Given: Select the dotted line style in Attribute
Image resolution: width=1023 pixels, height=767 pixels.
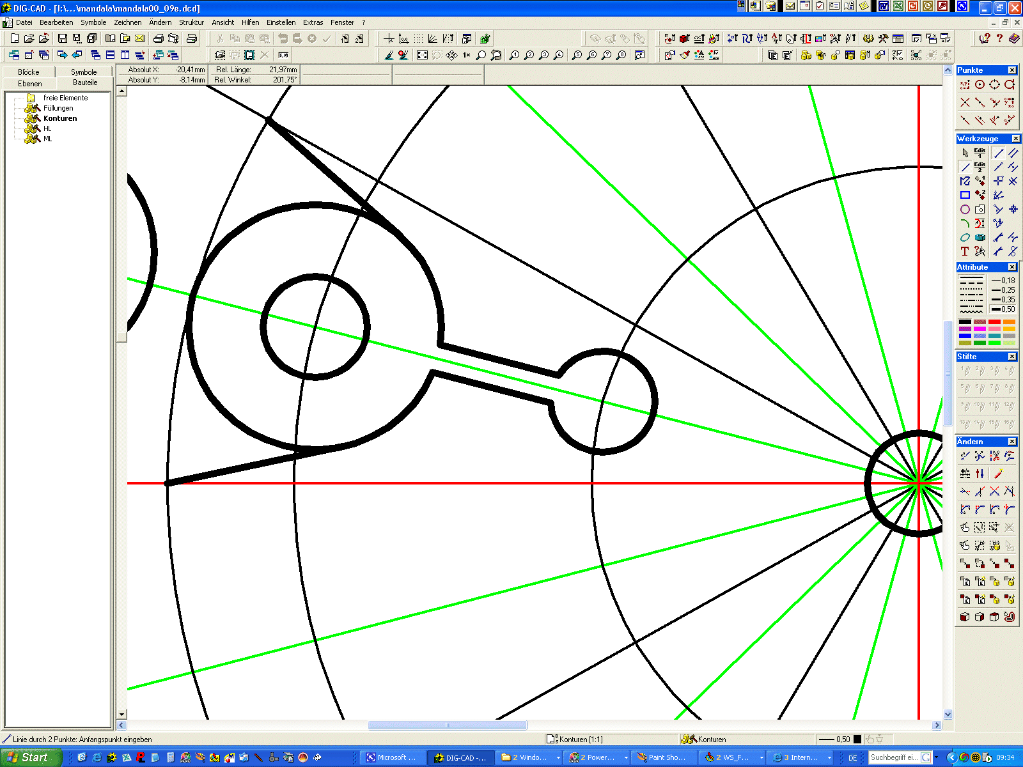Looking at the screenshot, I should (971, 290).
